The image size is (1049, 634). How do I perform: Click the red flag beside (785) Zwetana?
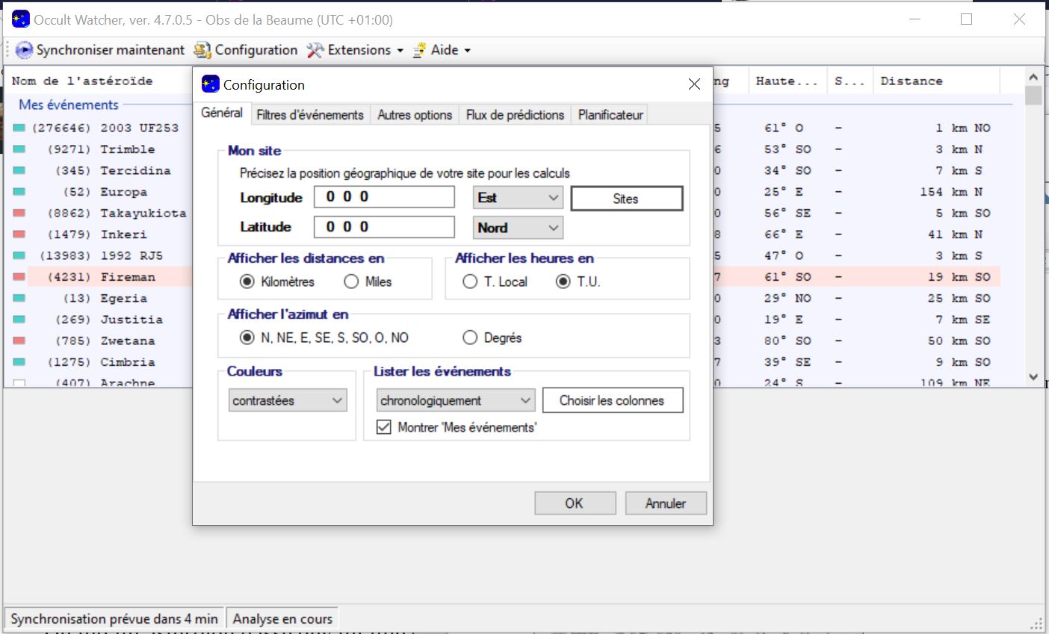19,341
